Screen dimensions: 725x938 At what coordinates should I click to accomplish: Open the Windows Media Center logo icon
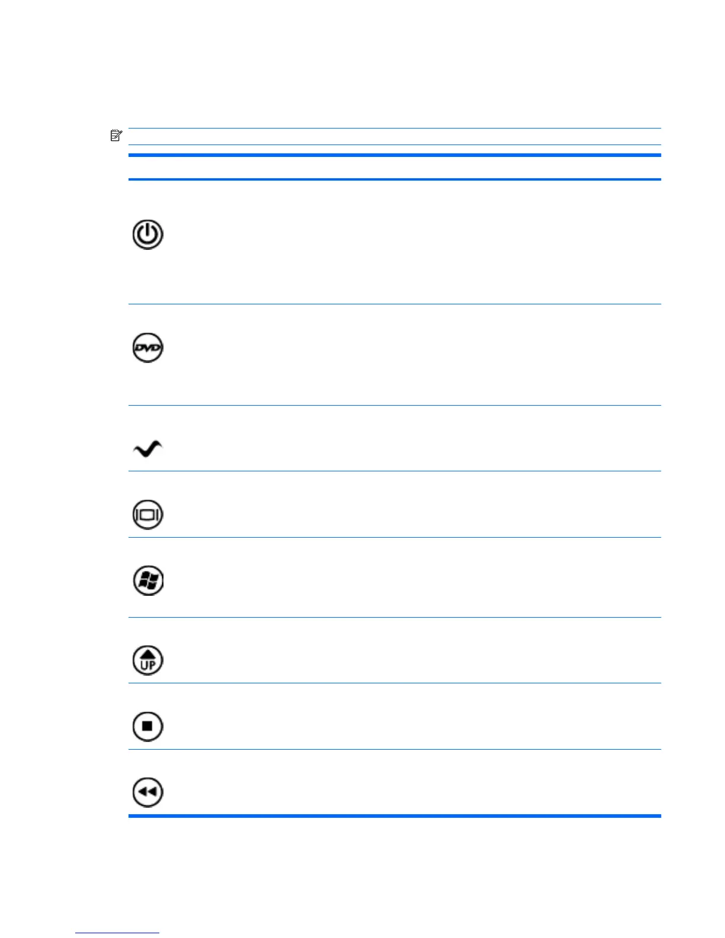[x=147, y=580]
